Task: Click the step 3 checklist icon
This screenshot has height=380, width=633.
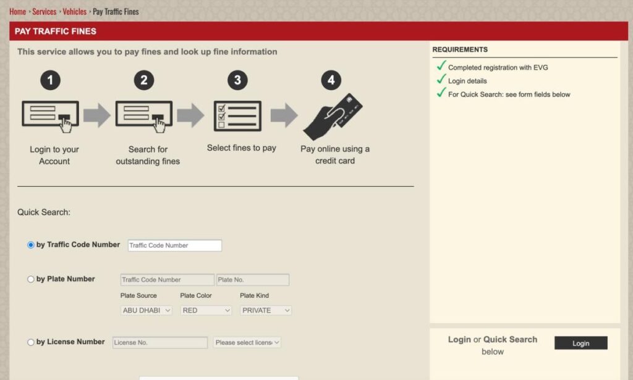Action: [237, 116]
